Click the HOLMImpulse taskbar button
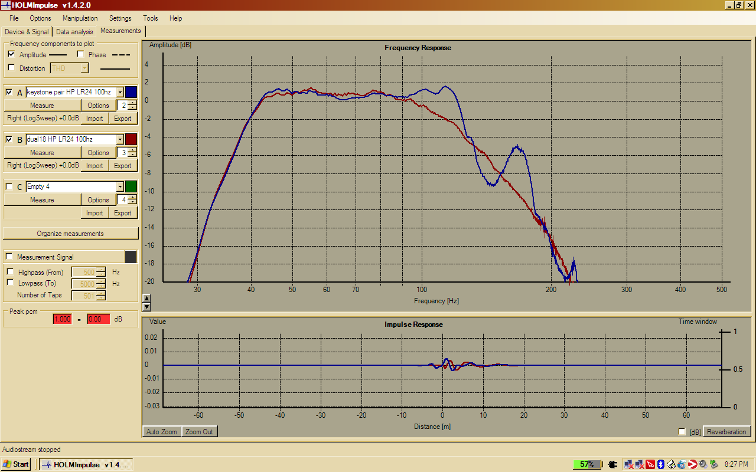This screenshot has height=472, width=756. 86,464
